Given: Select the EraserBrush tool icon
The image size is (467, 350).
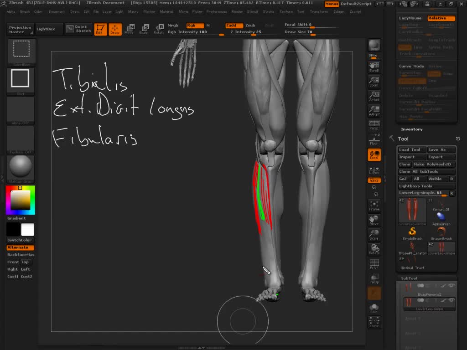Looking at the screenshot, I should 441,233.
